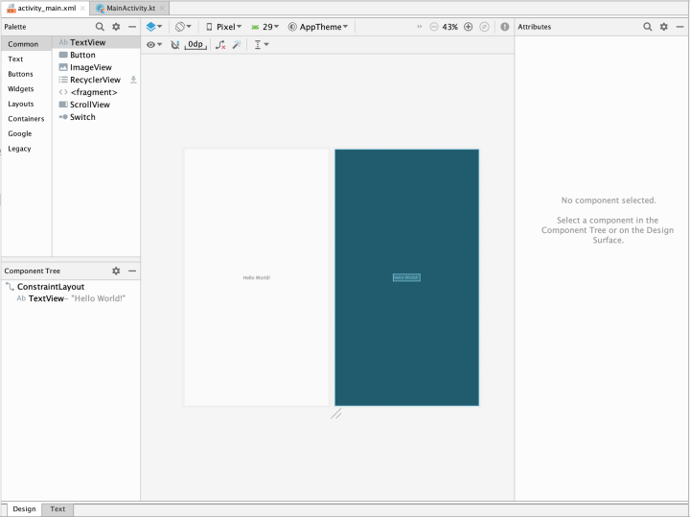690x517 pixels.
Task: Select Text palette category
Action: tap(27, 59)
